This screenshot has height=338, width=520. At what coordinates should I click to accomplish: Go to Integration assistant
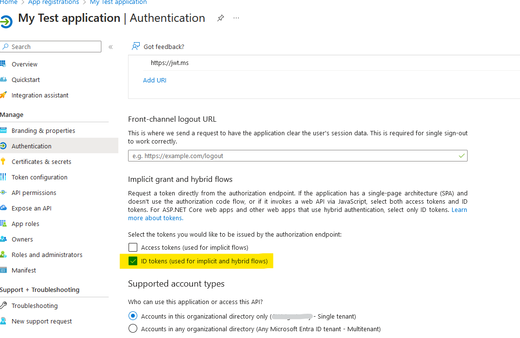click(40, 95)
